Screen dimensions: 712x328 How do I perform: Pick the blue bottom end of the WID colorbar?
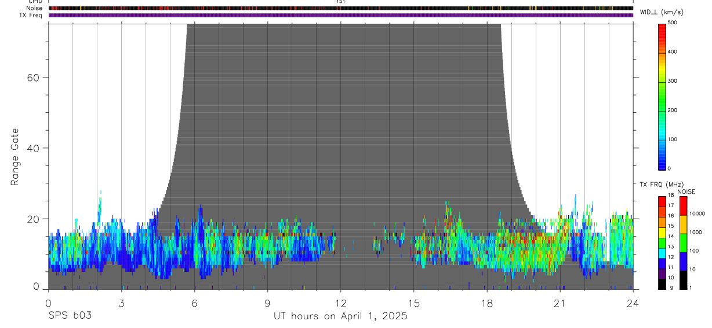click(662, 166)
